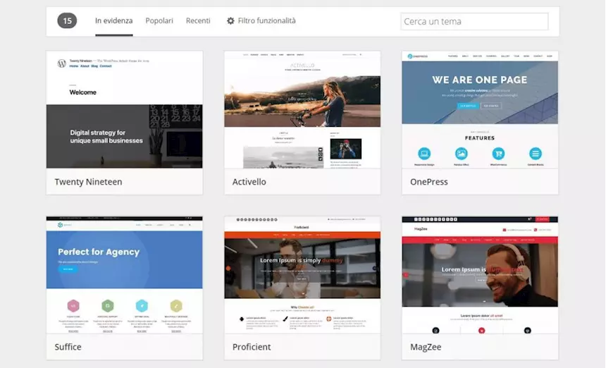
Task: Click the OnePress theme title
Action: click(428, 182)
